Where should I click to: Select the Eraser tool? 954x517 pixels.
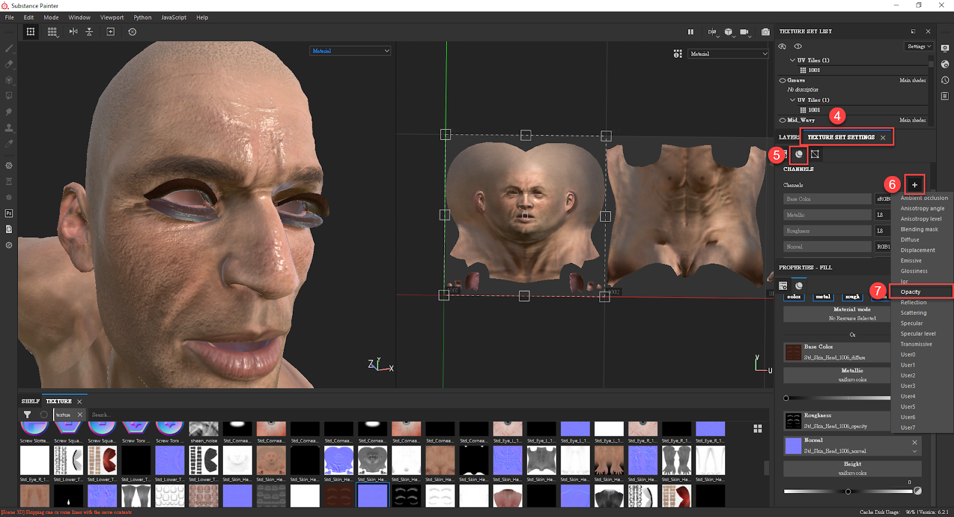coord(9,64)
